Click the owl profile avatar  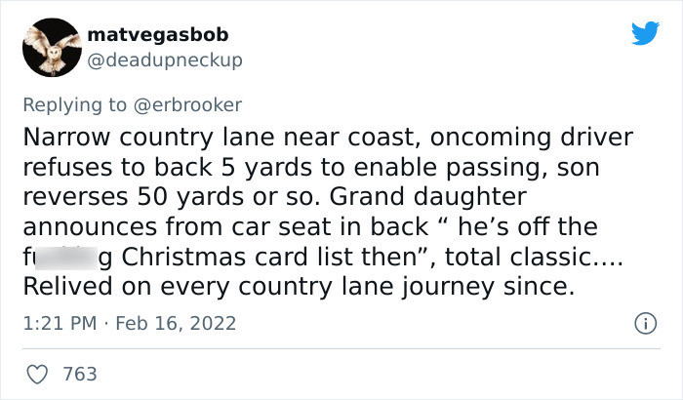pos(51,48)
